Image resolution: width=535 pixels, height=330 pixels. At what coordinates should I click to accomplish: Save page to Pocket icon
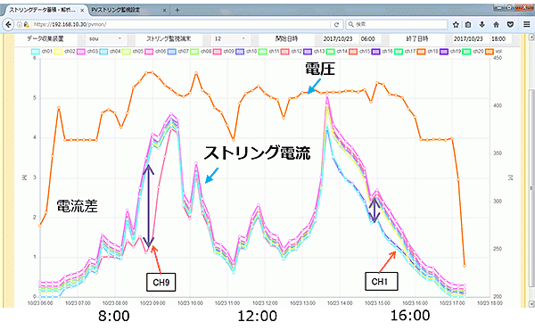[x=510, y=25]
